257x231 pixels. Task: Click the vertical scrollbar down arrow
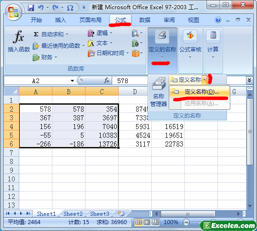(x=250, y=206)
